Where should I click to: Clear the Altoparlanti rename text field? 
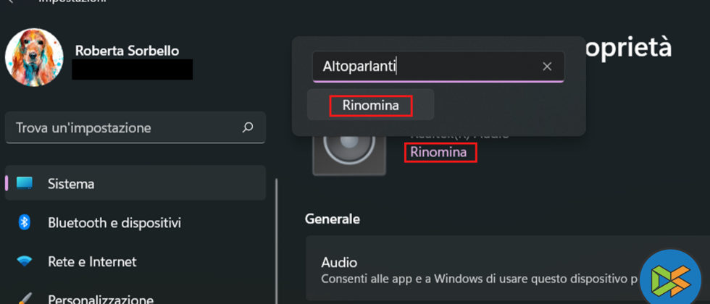point(547,67)
